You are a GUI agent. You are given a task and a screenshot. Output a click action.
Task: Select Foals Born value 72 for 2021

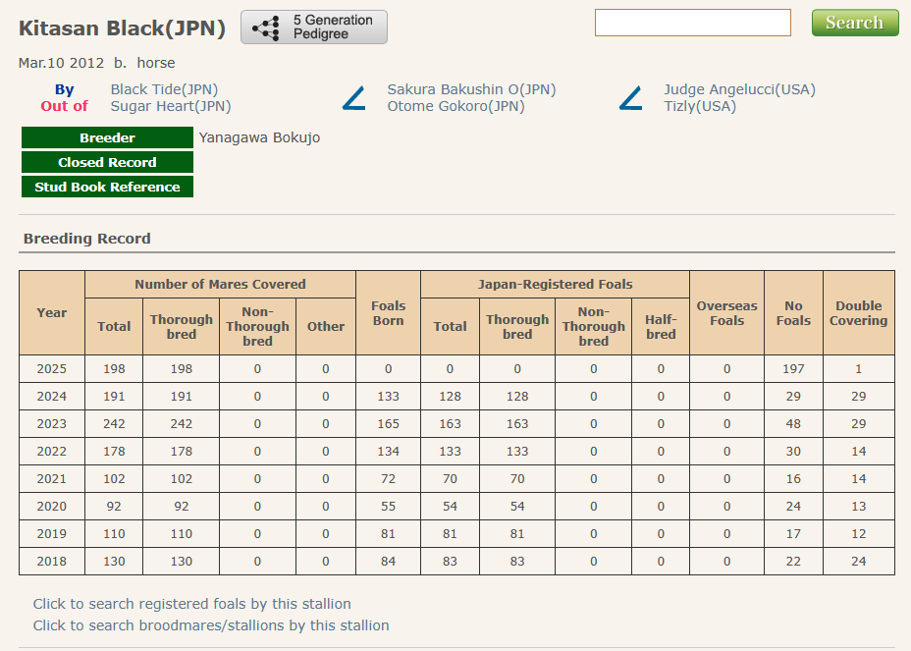pos(388,479)
